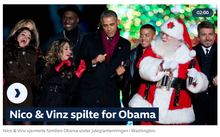
Task: Click the burgundy scarf on the man in center
Action: click(110, 45)
